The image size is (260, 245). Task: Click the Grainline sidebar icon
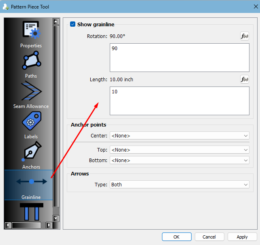pos(31,183)
